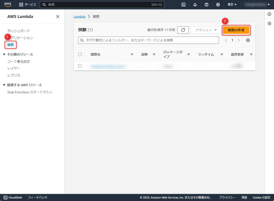Open プライバシー footer link
This screenshot has height=201, width=274.
227,198
